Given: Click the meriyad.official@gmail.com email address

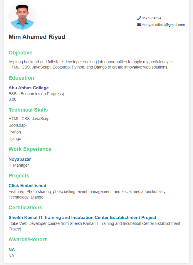Looking at the screenshot, I should [163, 25].
